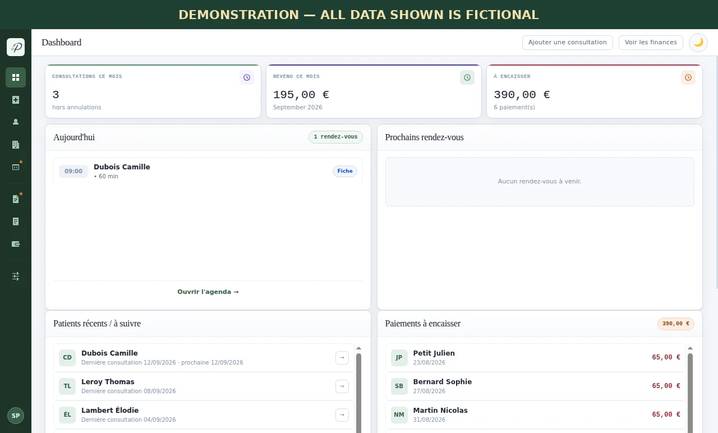The image size is (718, 433).
Task: Click Ajouter une consultation button
Action: coord(568,43)
